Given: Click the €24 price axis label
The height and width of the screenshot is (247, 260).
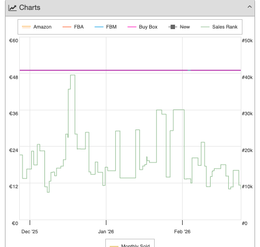Looking at the screenshot, I should [14, 150].
